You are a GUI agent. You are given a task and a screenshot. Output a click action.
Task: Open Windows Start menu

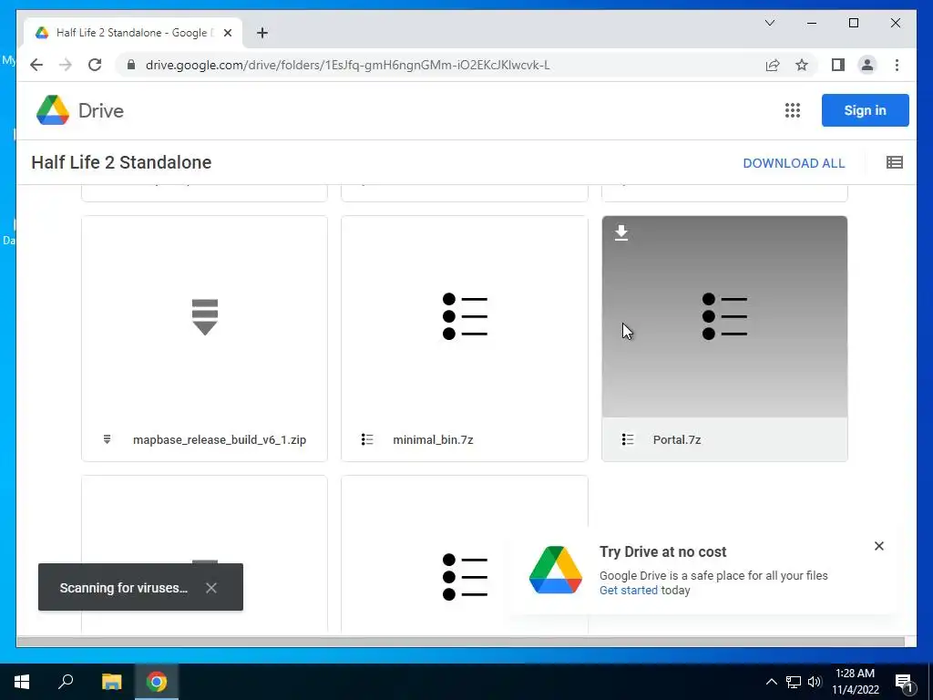tap(22, 682)
